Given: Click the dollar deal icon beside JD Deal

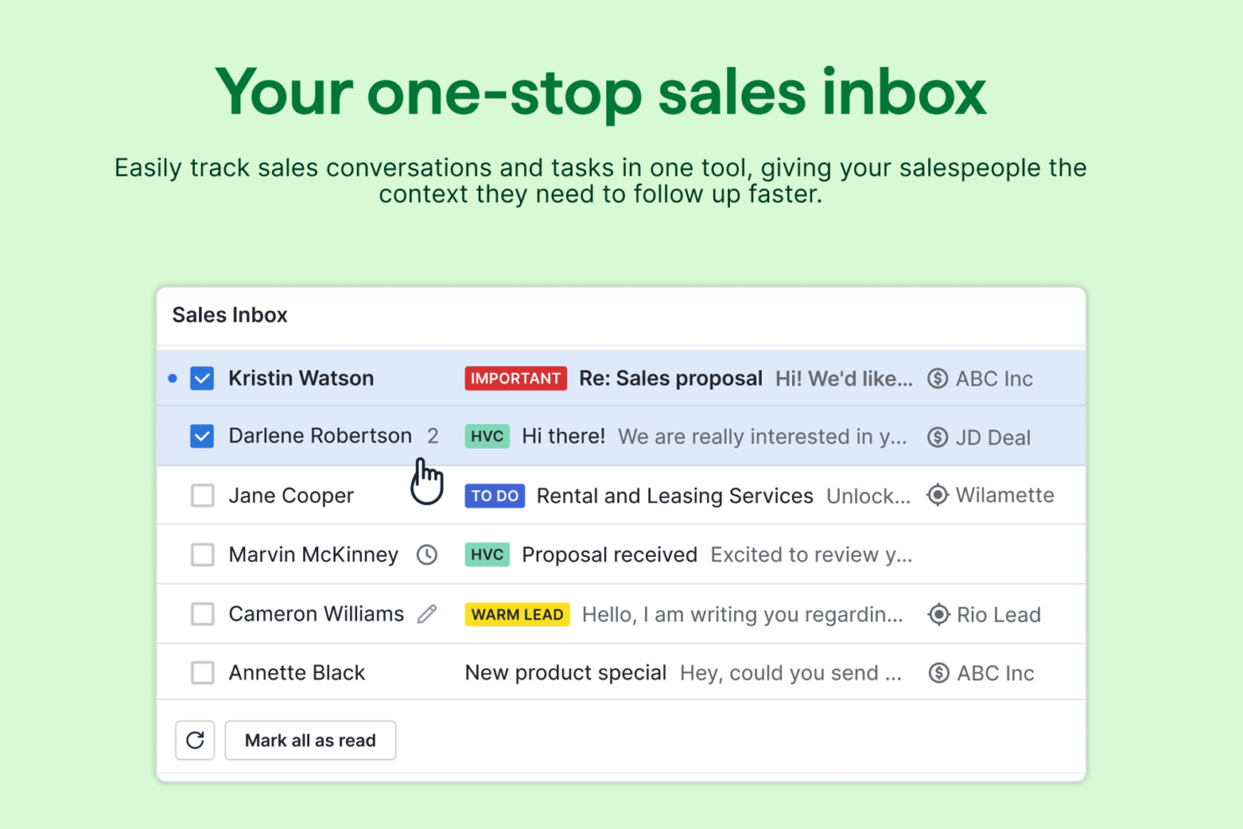Looking at the screenshot, I should (937, 438).
